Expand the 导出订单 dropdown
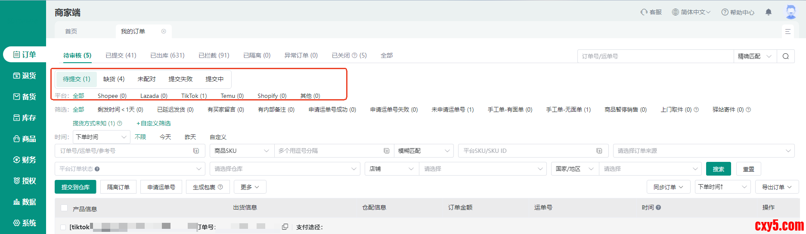This screenshot has height=234, width=806. click(x=777, y=187)
